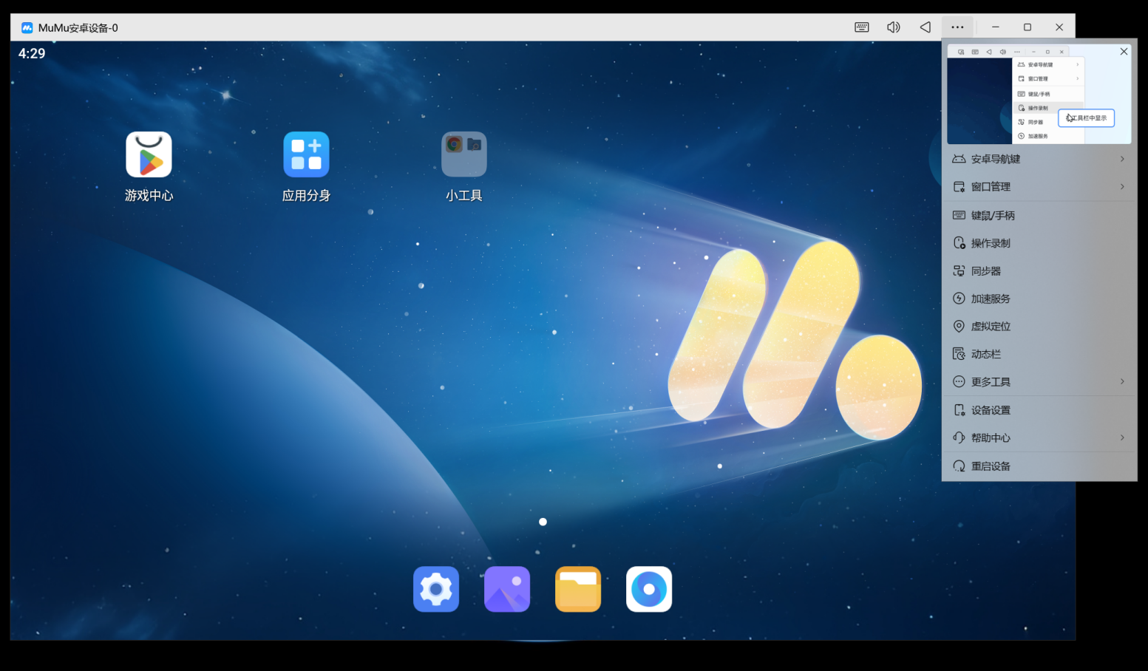
Task: Open the file manager from the dock
Action: pyautogui.click(x=577, y=589)
